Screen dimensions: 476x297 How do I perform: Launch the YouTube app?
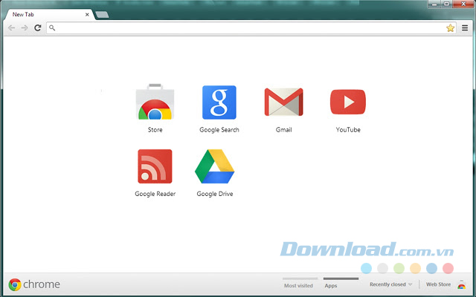(348, 102)
